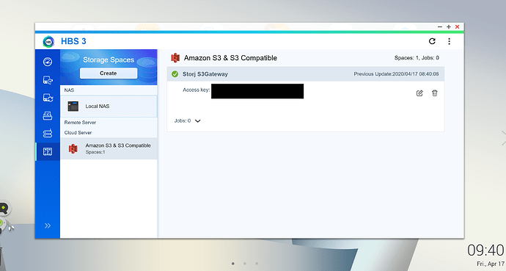Click the Fri., Apr 17 date text
Screen dimensions: 506x271
tap(491, 264)
